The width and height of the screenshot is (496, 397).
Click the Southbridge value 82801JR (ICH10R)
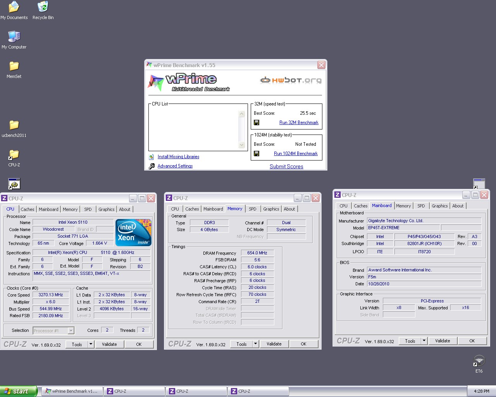(x=424, y=243)
